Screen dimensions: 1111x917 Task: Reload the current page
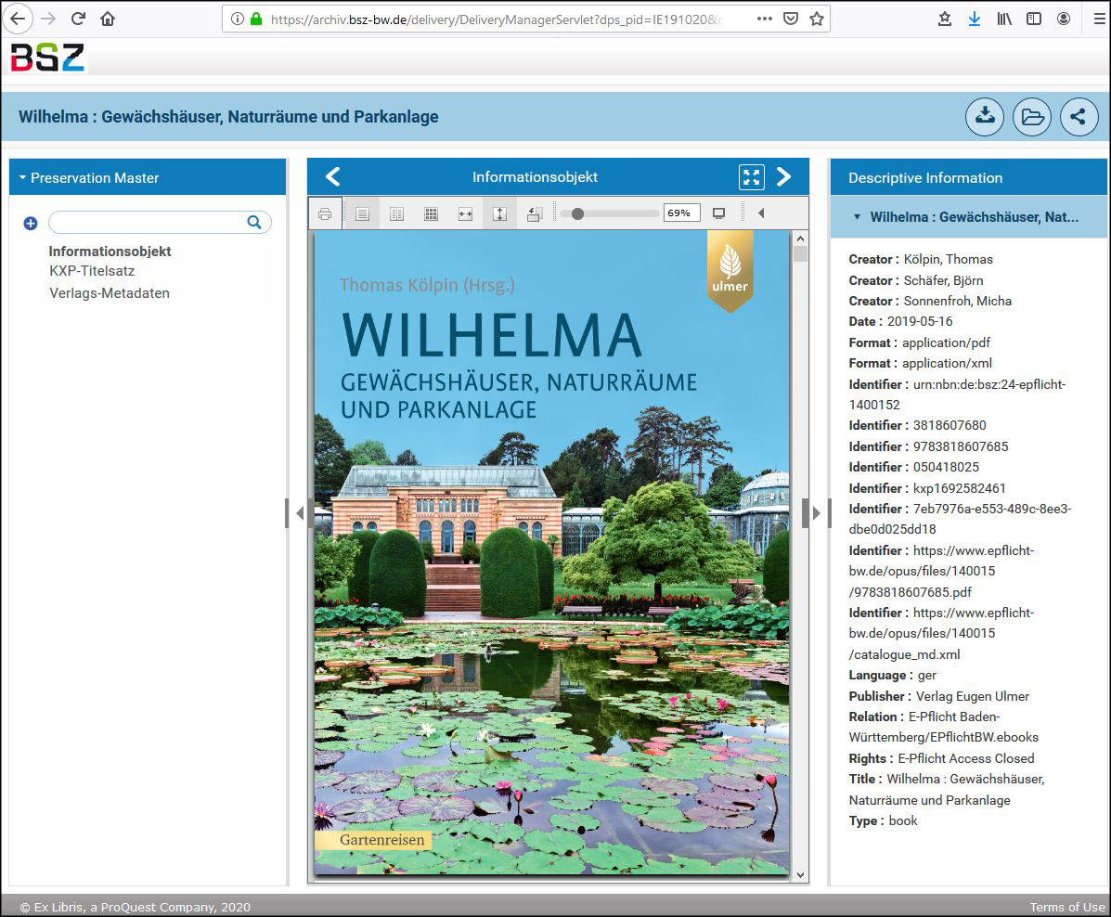78,19
